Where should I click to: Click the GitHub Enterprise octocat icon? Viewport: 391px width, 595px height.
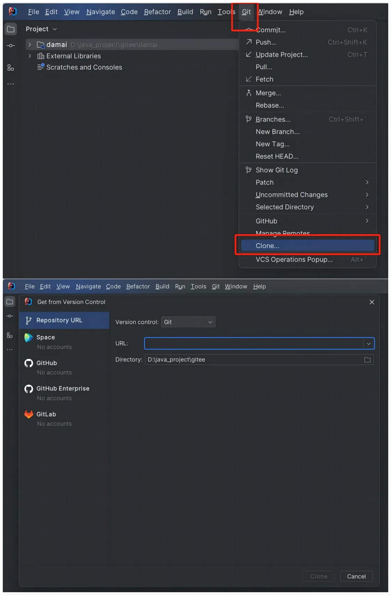[x=29, y=389]
